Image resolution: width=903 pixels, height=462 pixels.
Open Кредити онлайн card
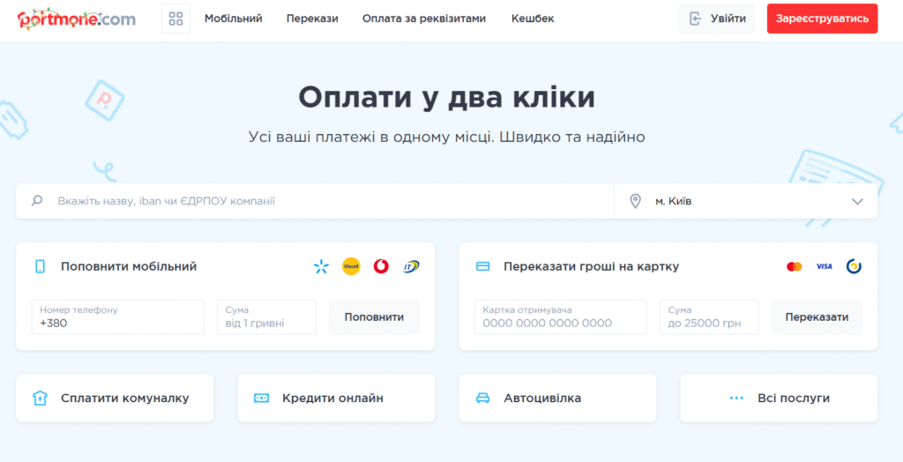[x=336, y=398]
